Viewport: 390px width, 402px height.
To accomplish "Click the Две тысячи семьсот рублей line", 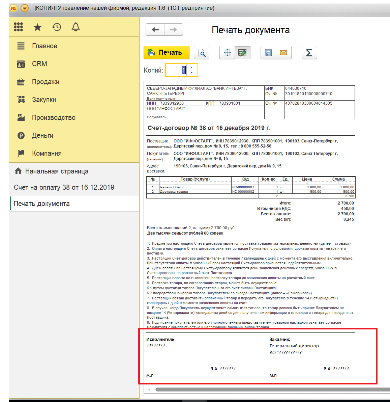I will tap(185, 233).
